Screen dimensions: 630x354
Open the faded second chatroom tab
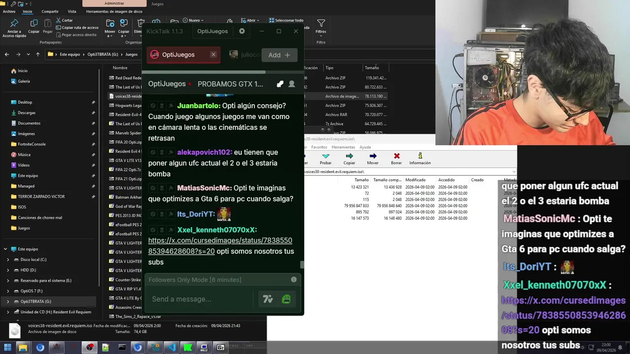pos(244,55)
